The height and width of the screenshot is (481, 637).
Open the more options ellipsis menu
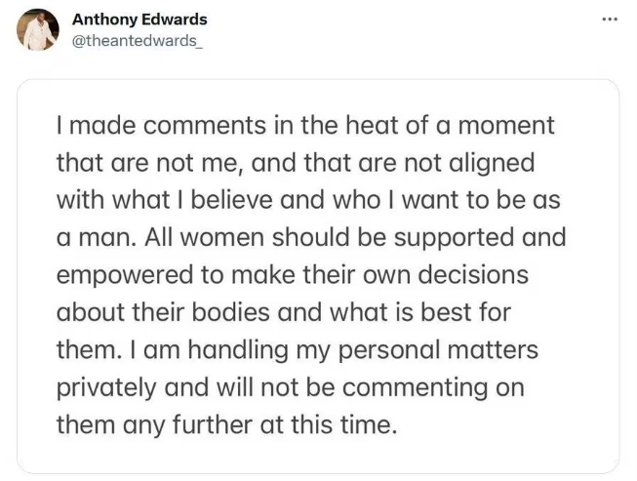611,20
